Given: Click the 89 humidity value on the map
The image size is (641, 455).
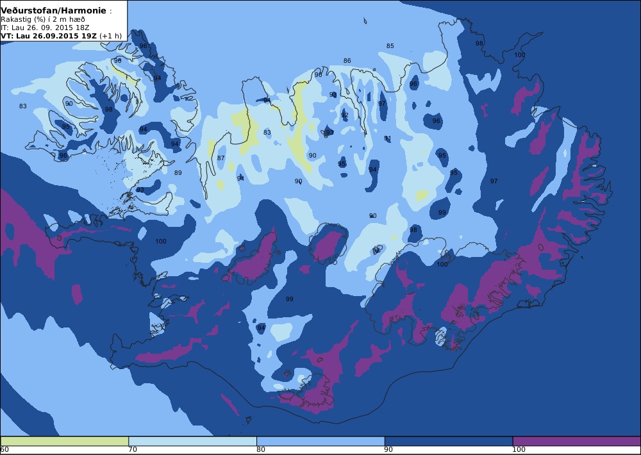Looking at the screenshot, I should pyautogui.click(x=178, y=173).
